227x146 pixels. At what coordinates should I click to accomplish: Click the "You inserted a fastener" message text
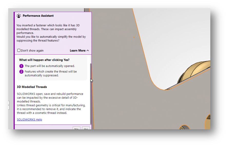click(51, 33)
